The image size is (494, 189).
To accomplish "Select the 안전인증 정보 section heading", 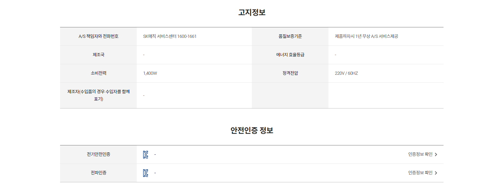I will 252,130.
